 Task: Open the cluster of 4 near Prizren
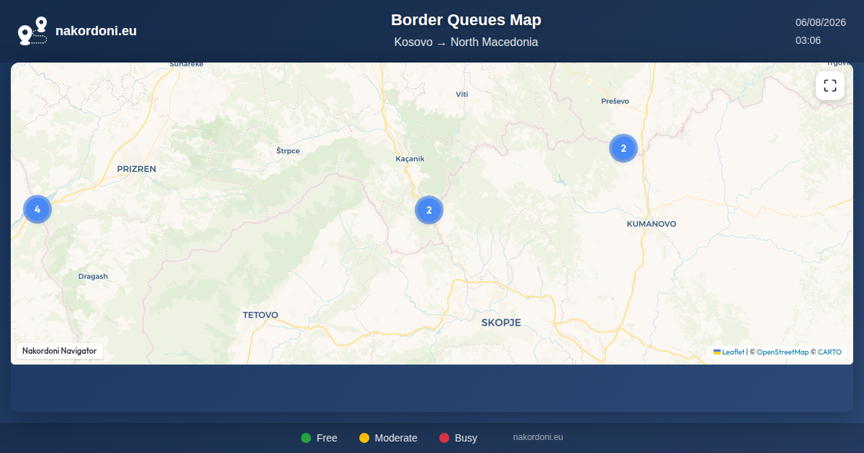click(37, 209)
